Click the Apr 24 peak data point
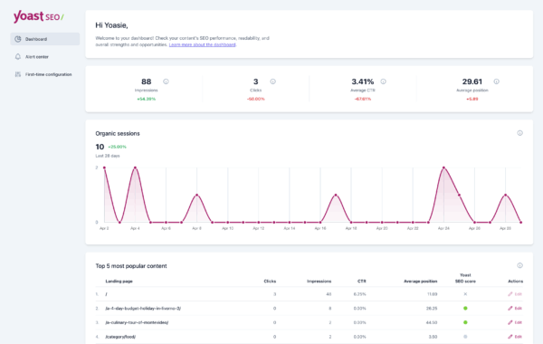The width and height of the screenshot is (543, 344). tap(443, 167)
